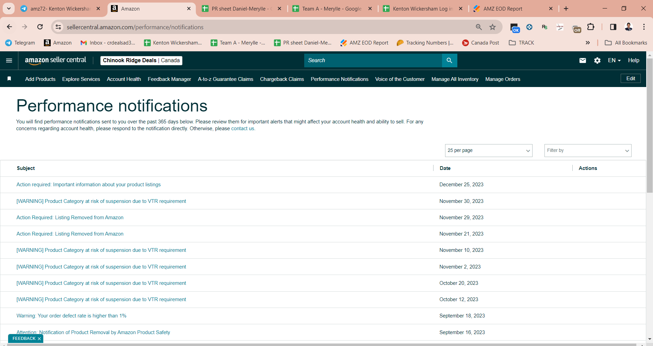
Task: Click the Off extension icon
Action: pos(576,28)
